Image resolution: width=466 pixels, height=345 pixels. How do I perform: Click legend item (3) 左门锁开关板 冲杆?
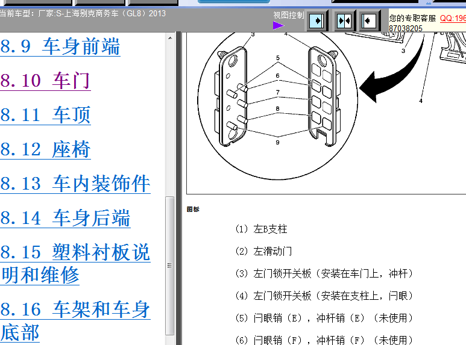[x=324, y=273]
